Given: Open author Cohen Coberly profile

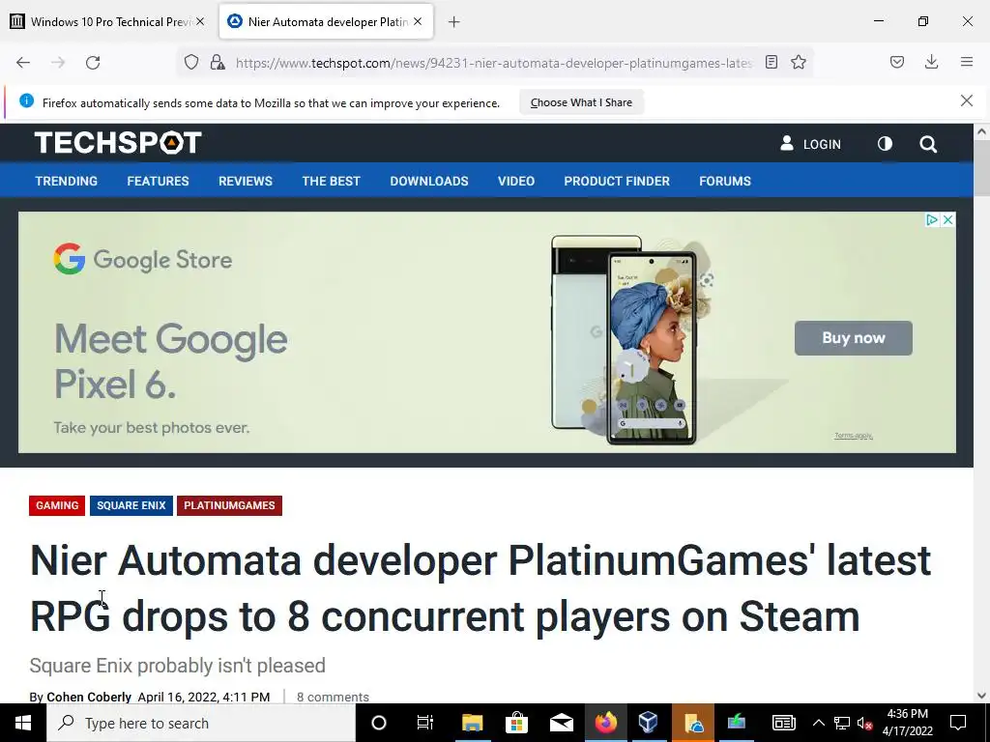Looking at the screenshot, I should [x=89, y=697].
